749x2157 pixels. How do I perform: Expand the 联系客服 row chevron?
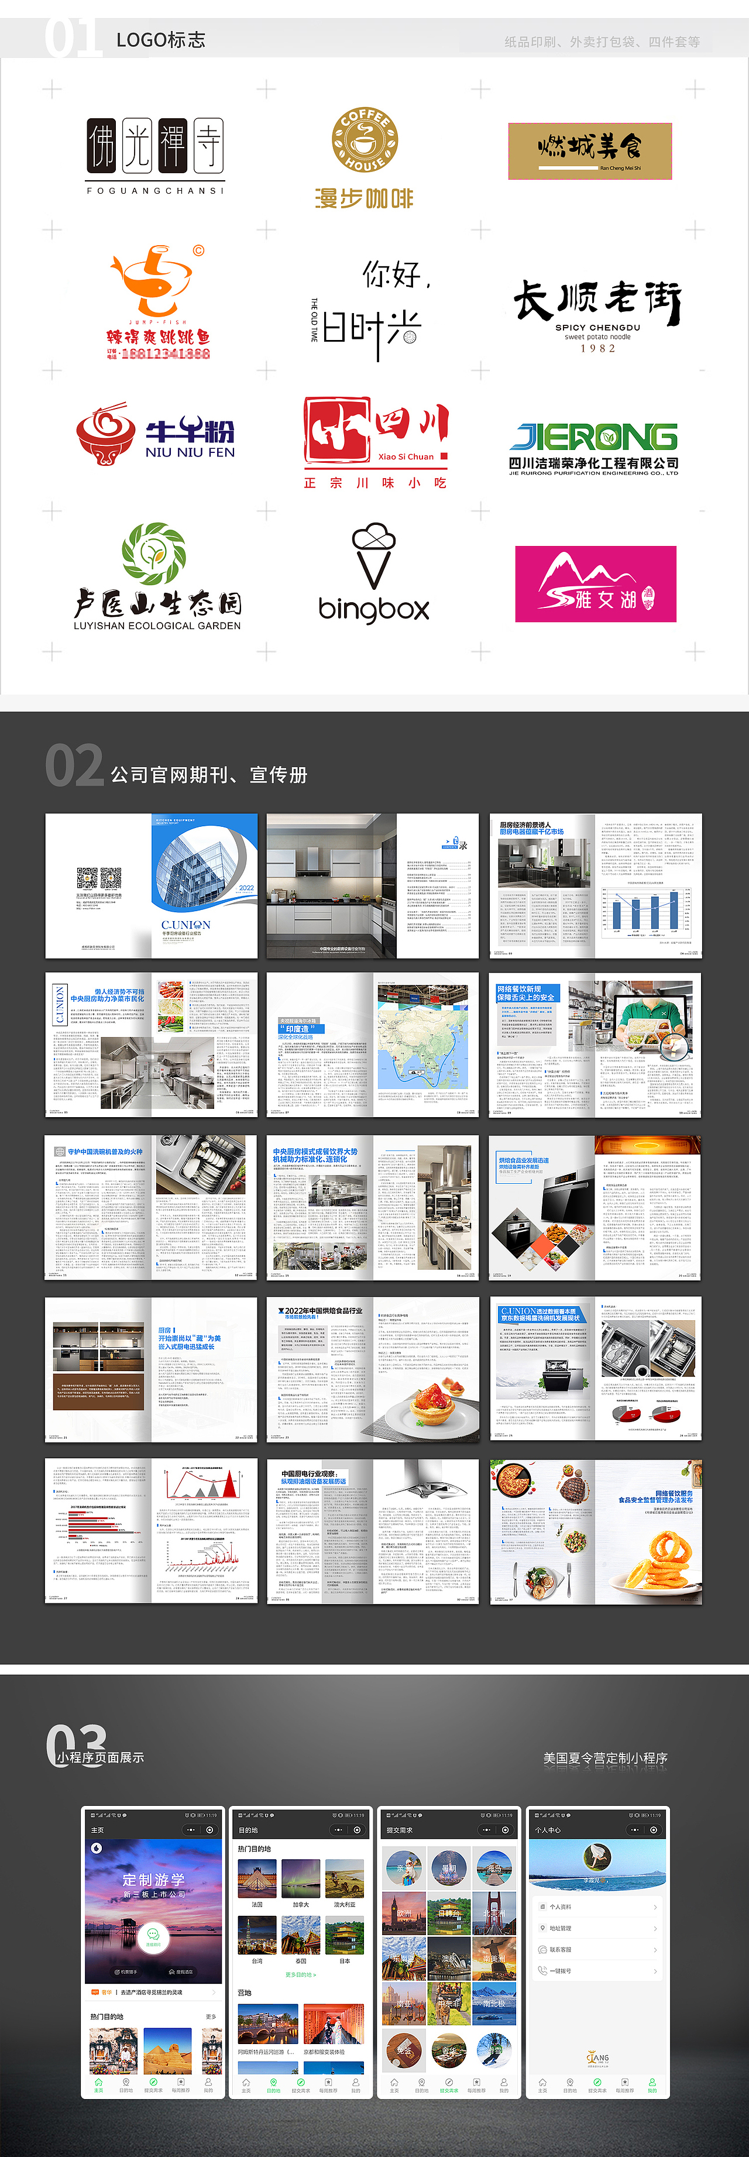tap(655, 1949)
